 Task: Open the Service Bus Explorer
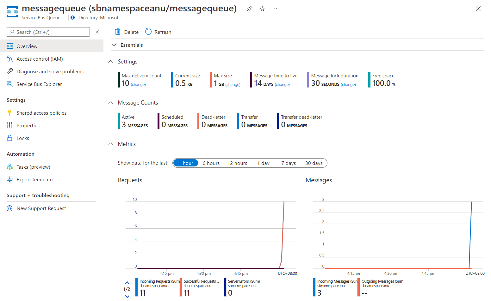tap(39, 84)
